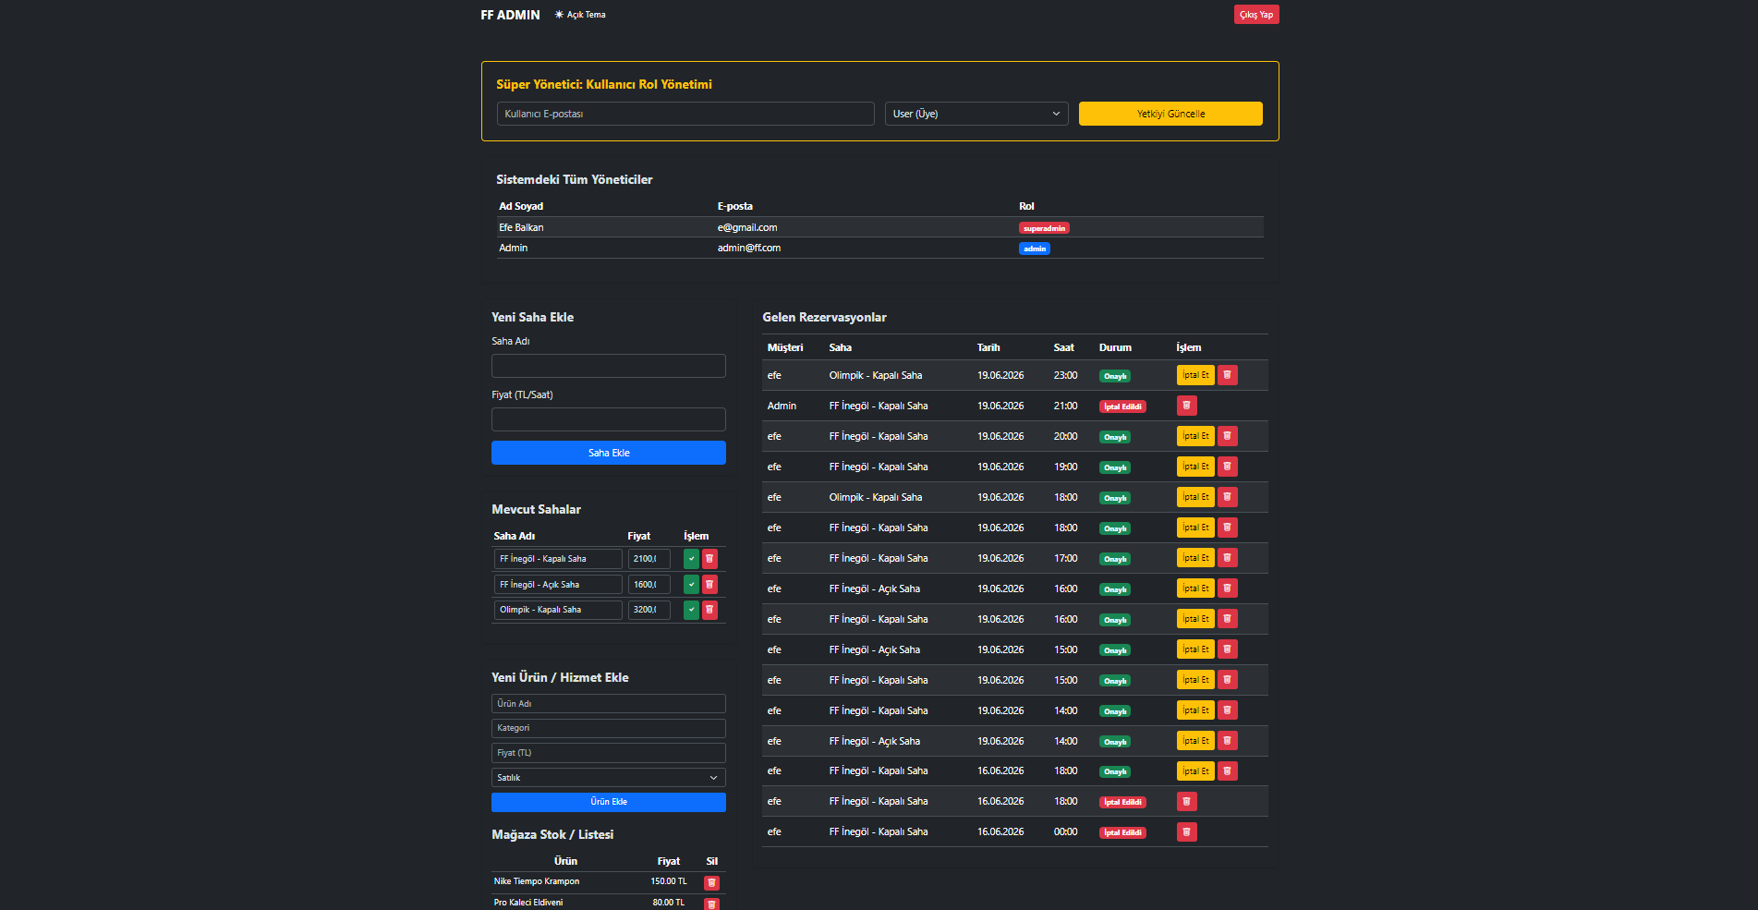The height and width of the screenshot is (910, 1758).
Task: Click the Saha Adı text field
Action: (608, 366)
